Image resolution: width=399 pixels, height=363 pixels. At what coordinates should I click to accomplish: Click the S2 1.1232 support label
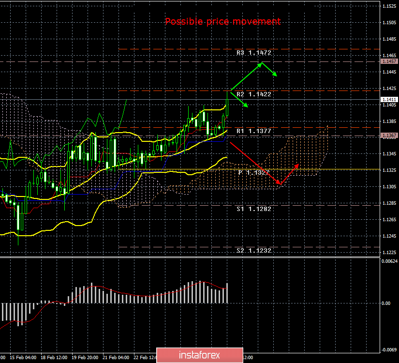tap(254, 250)
